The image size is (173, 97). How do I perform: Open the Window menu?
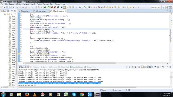(58, 4)
